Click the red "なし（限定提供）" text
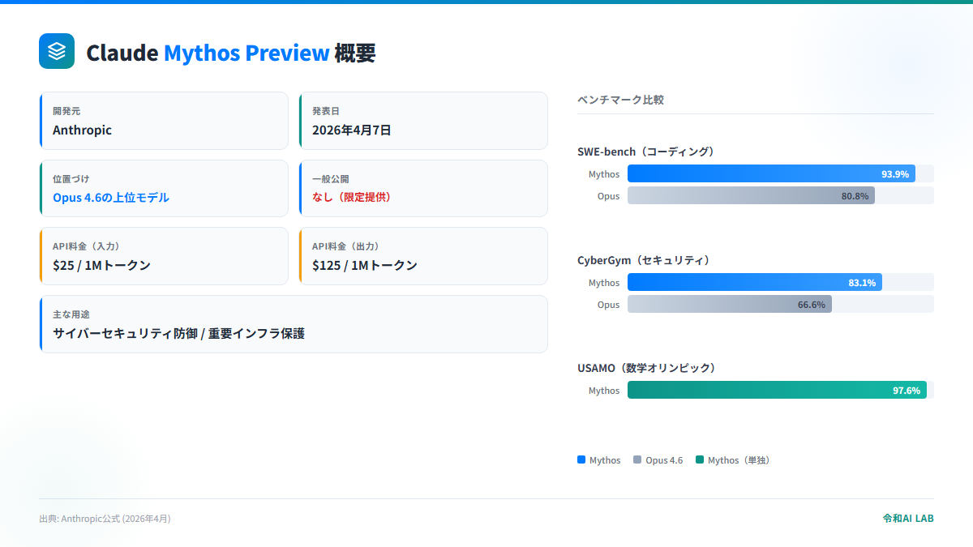 click(351, 197)
